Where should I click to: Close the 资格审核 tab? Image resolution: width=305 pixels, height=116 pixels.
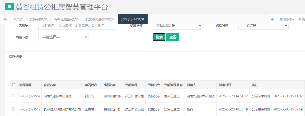46,19
